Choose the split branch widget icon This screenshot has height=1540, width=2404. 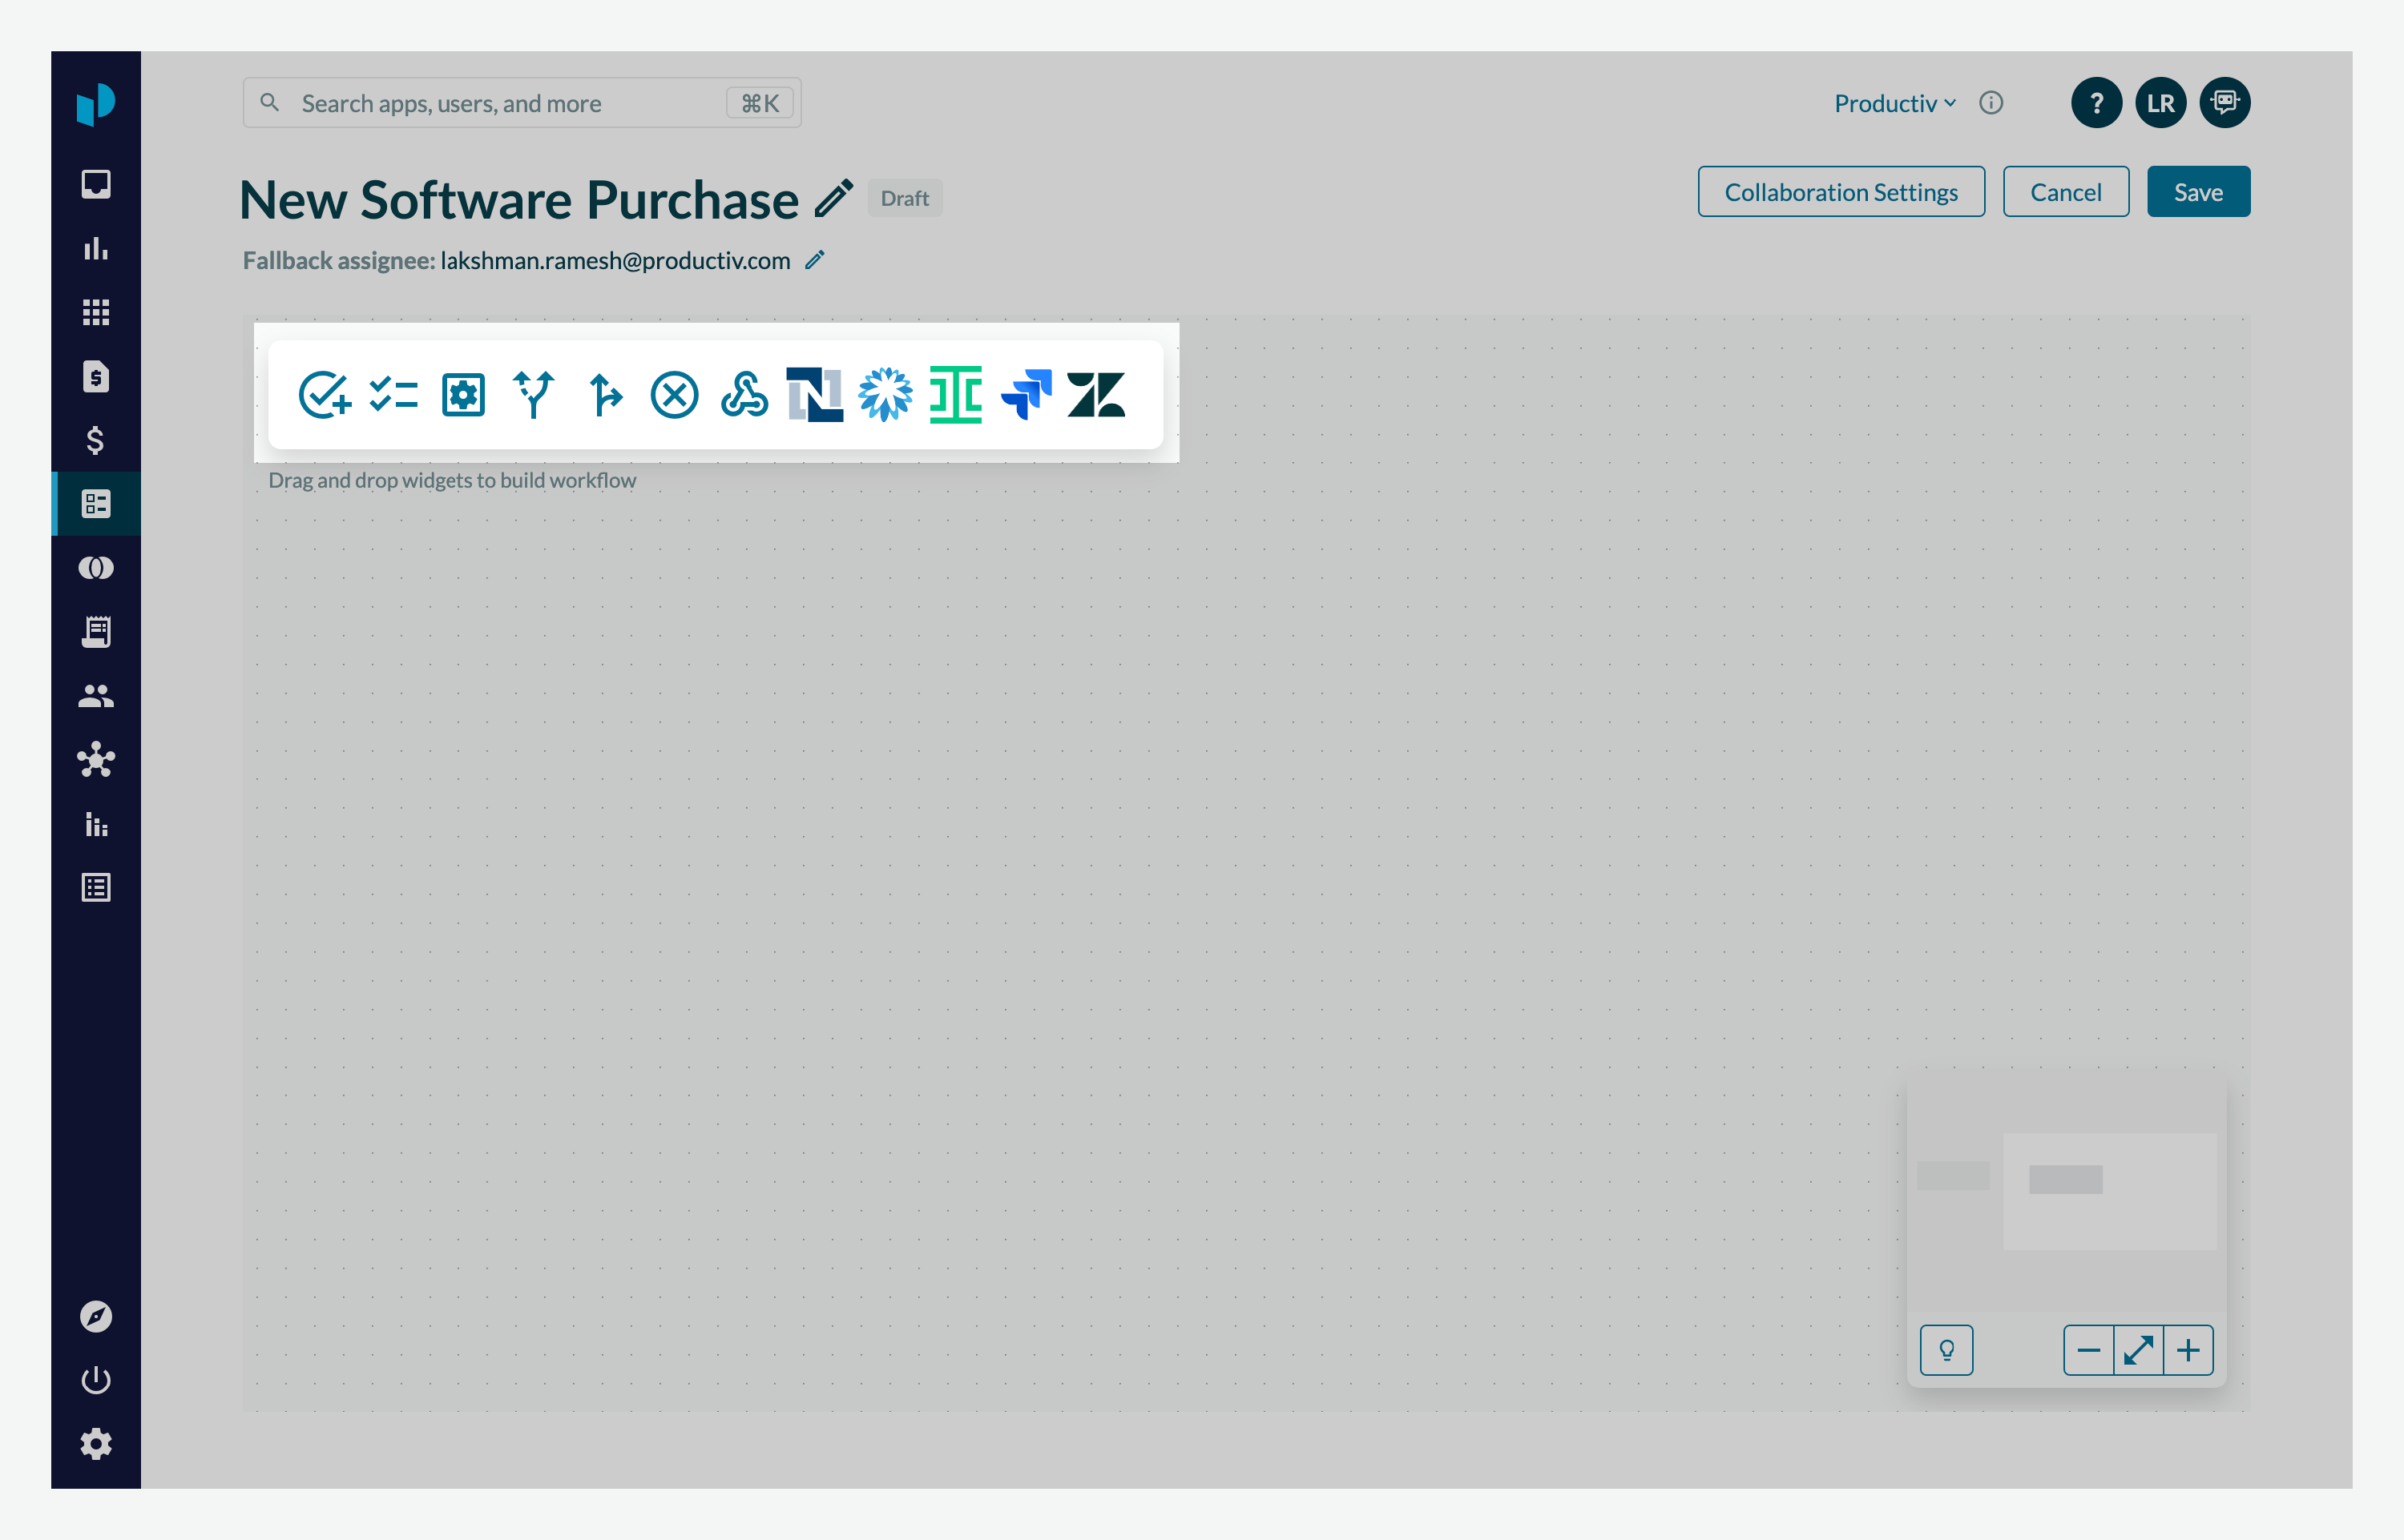click(x=533, y=395)
